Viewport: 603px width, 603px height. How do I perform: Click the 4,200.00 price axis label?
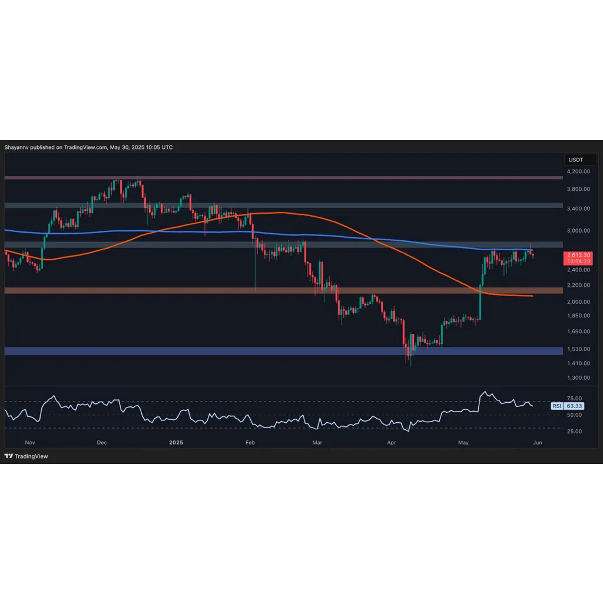pyautogui.click(x=578, y=171)
